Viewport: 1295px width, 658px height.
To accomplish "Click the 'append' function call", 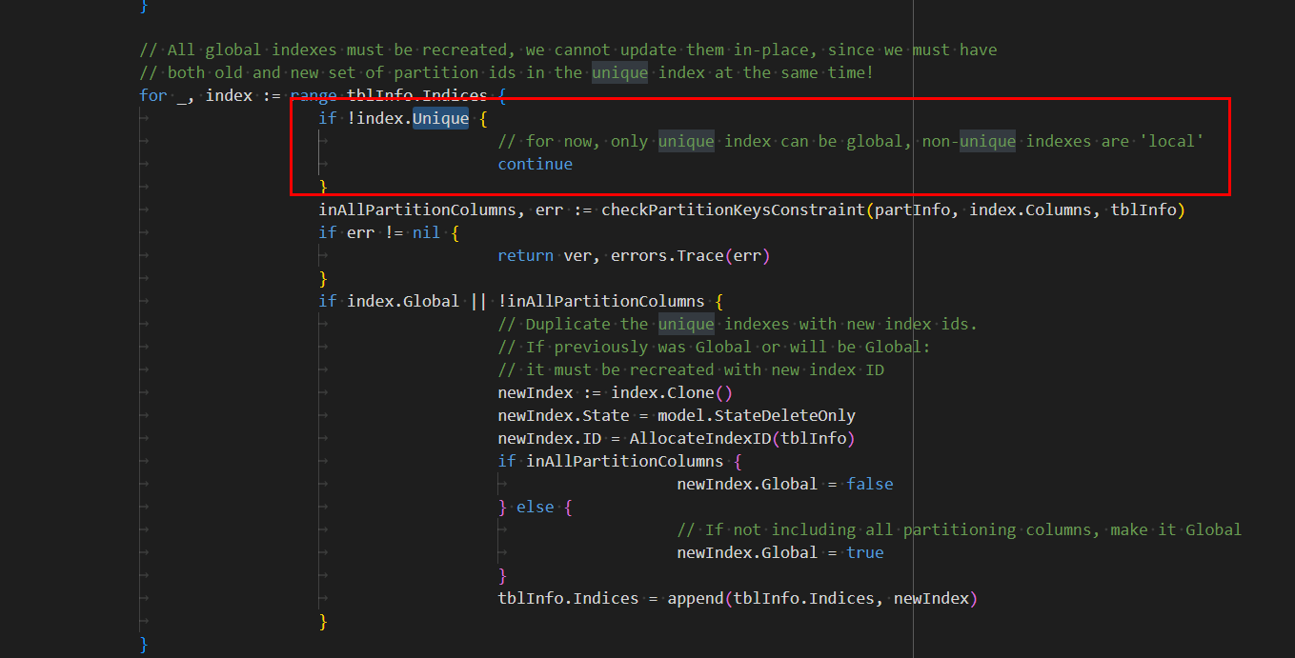I will [x=696, y=598].
